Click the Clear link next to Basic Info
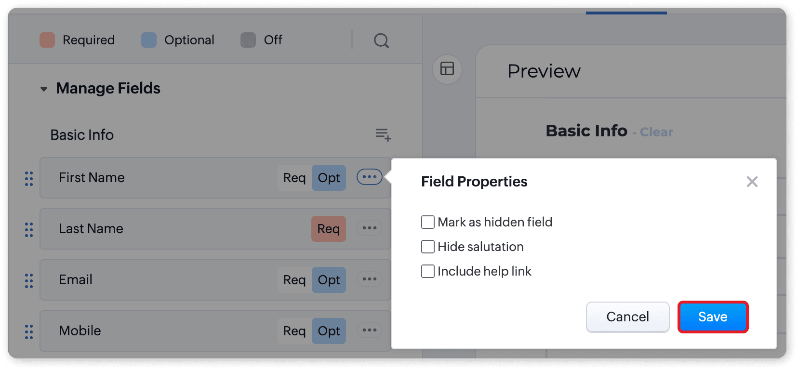Viewport: 798px width, 370px height. point(656,132)
